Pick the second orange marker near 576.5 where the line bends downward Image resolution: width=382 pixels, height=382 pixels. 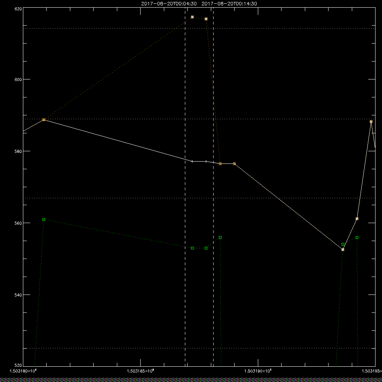point(235,164)
